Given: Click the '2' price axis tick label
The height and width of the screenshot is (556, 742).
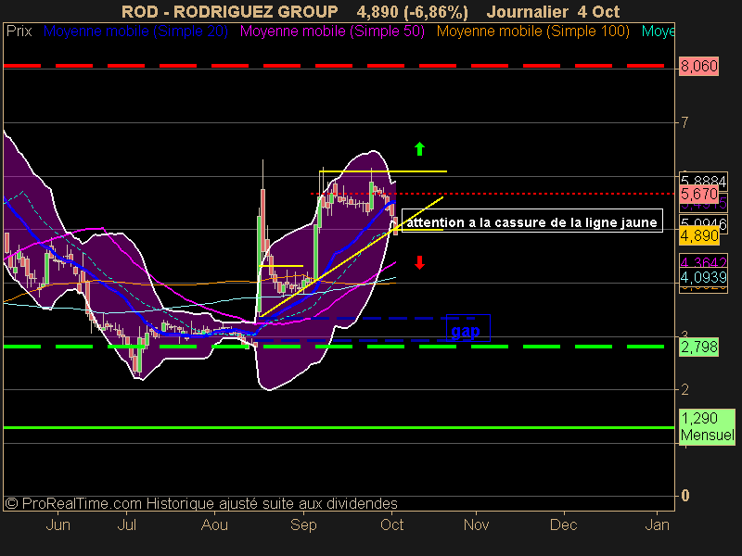Looking at the screenshot, I should [684, 389].
